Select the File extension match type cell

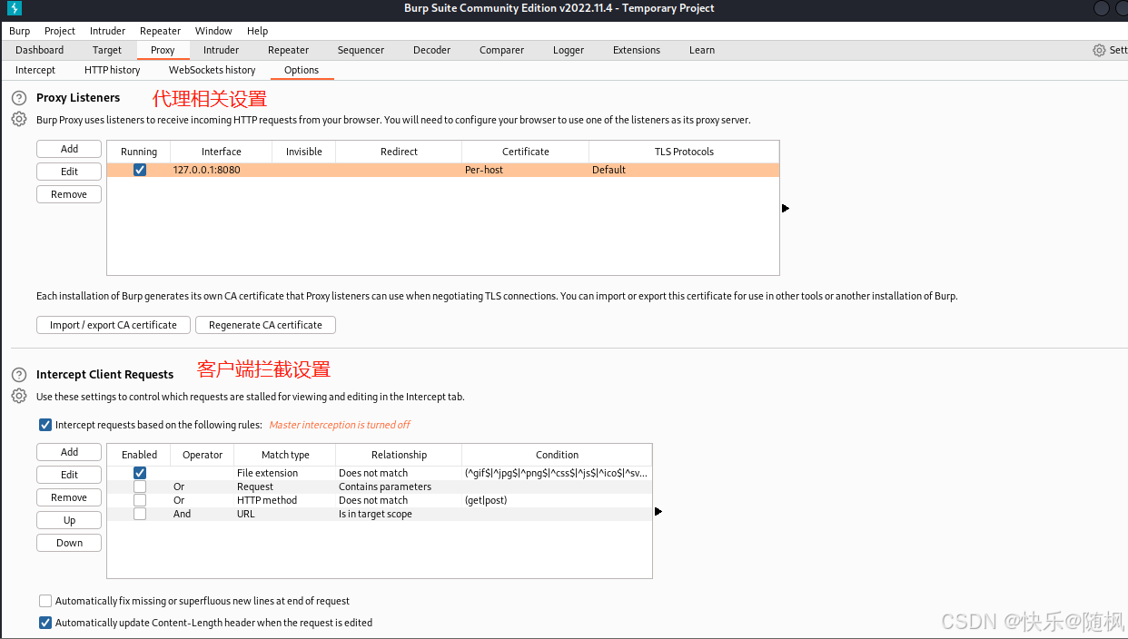pos(285,473)
